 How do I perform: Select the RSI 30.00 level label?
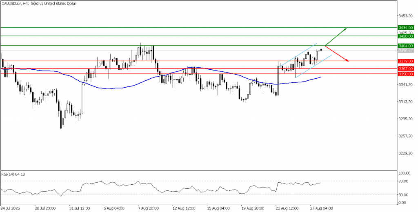click(x=405, y=194)
